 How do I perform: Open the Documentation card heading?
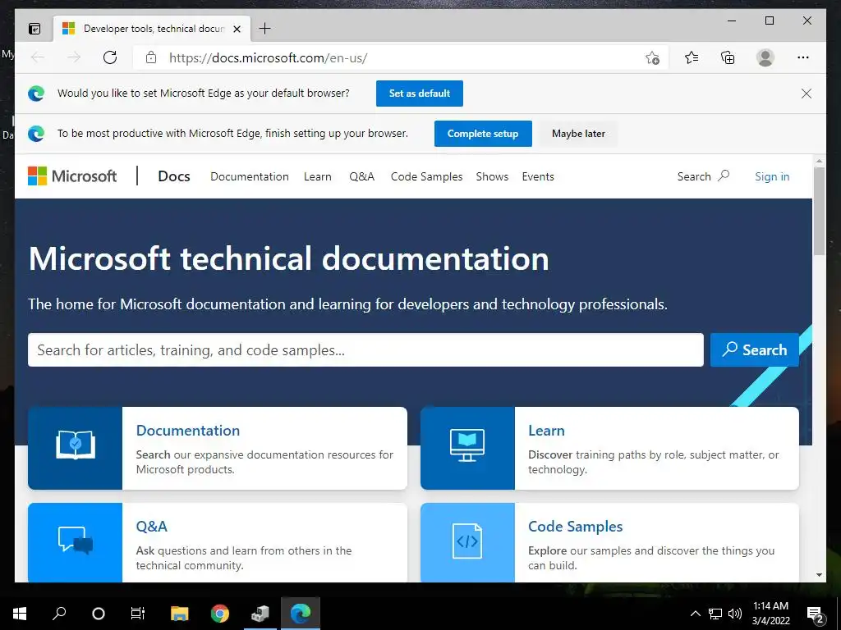[x=188, y=431]
